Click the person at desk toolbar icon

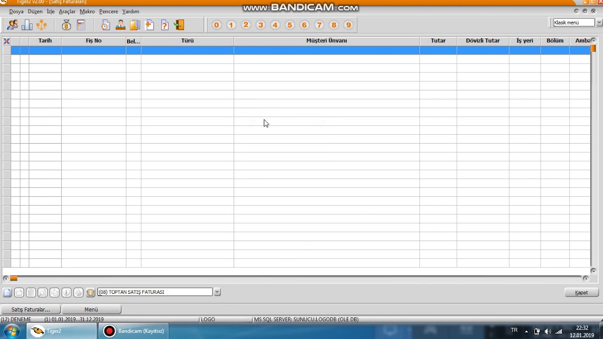point(121,25)
